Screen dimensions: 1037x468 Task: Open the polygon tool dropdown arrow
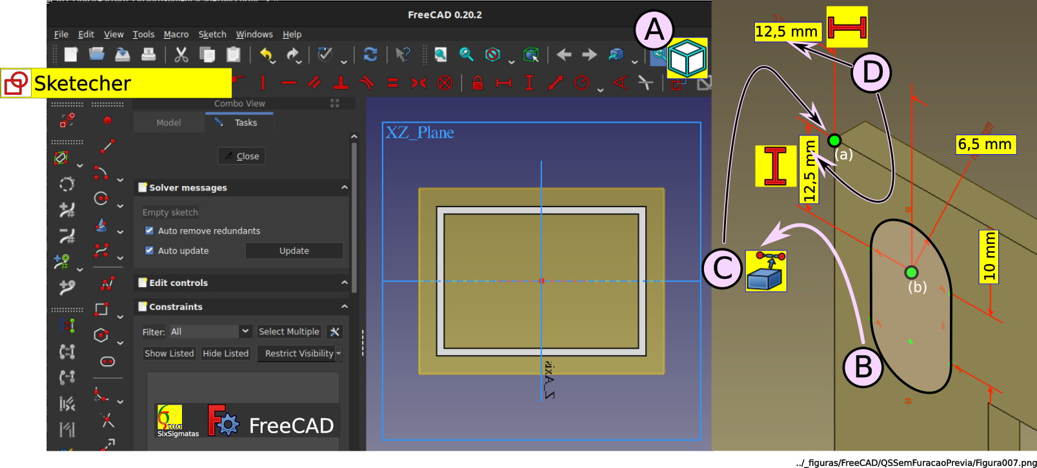[120, 343]
